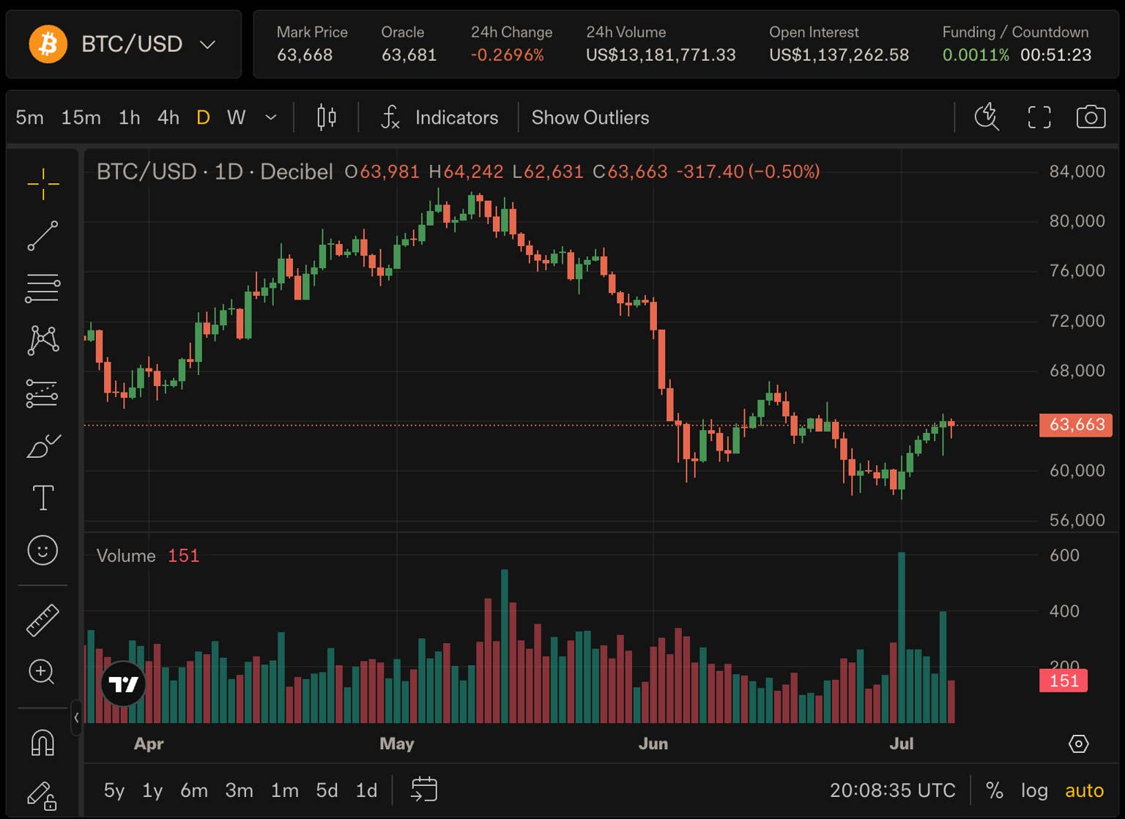Select the trend line drawing tool
The height and width of the screenshot is (819, 1125).
pyautogui.click(x=43, y=236)
